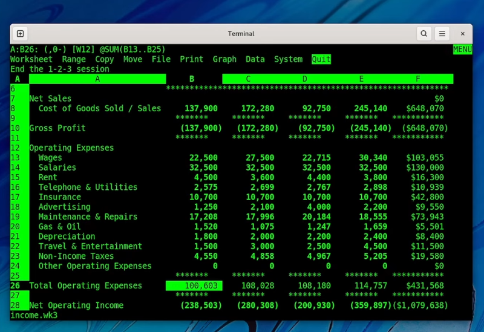The width and height of the screenshot is (484, 332).
Task: Open the terminal hamburger menu
Action: click(443, 34)
